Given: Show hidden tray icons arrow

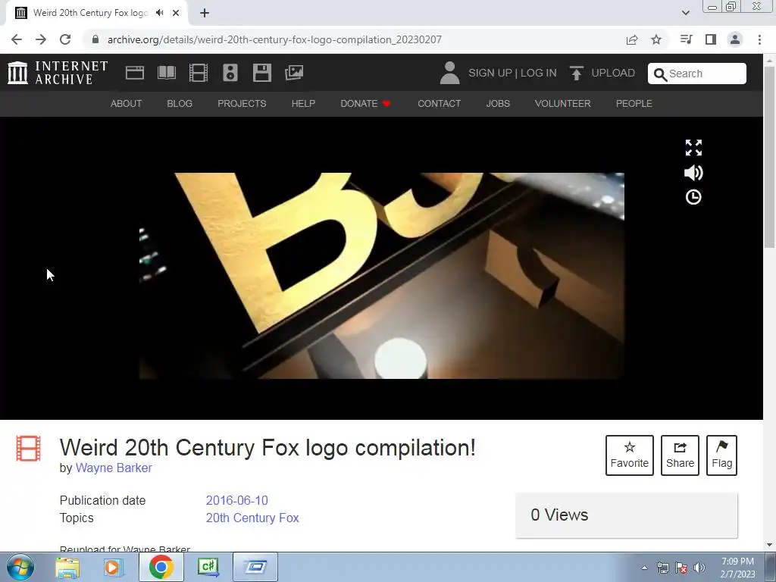Looking at the screenshot, I should click(644, 568).
